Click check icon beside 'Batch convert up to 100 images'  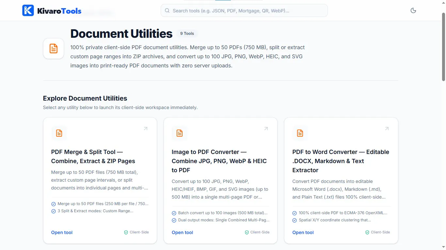[x=174, y=213]
